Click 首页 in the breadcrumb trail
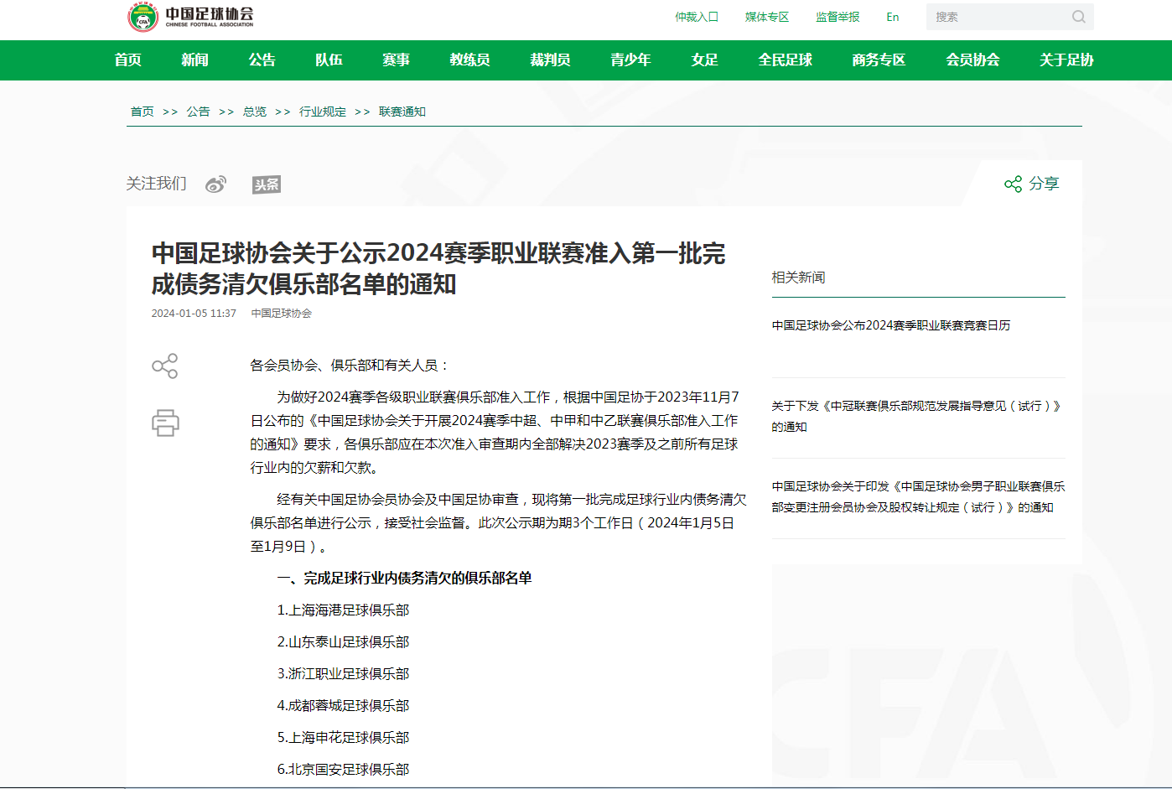Screen dimensions: 1172x789 coord(143,112)
